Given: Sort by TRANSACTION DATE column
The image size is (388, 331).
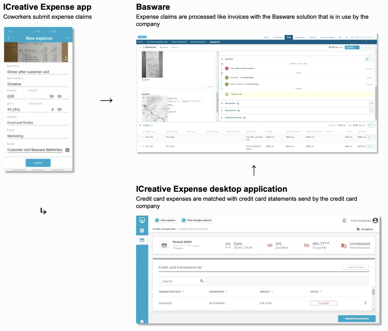Looking at the screenshot, I should 171,292.
